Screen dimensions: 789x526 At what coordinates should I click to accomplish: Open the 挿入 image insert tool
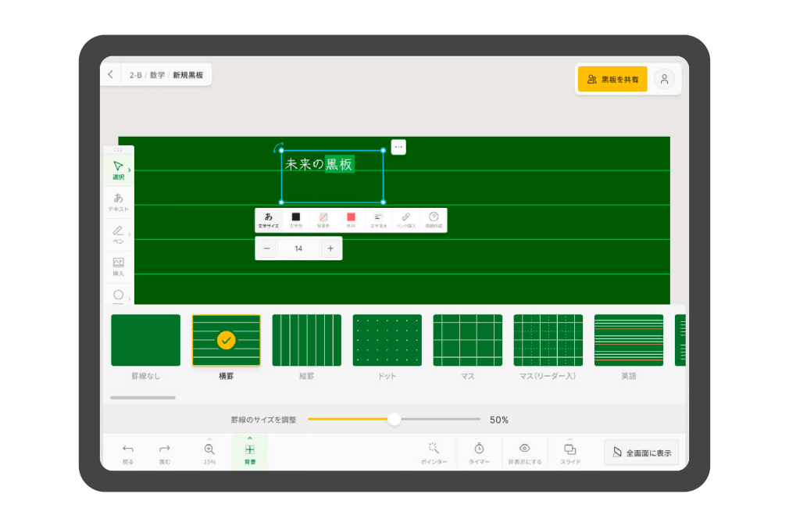pos(118,267)
